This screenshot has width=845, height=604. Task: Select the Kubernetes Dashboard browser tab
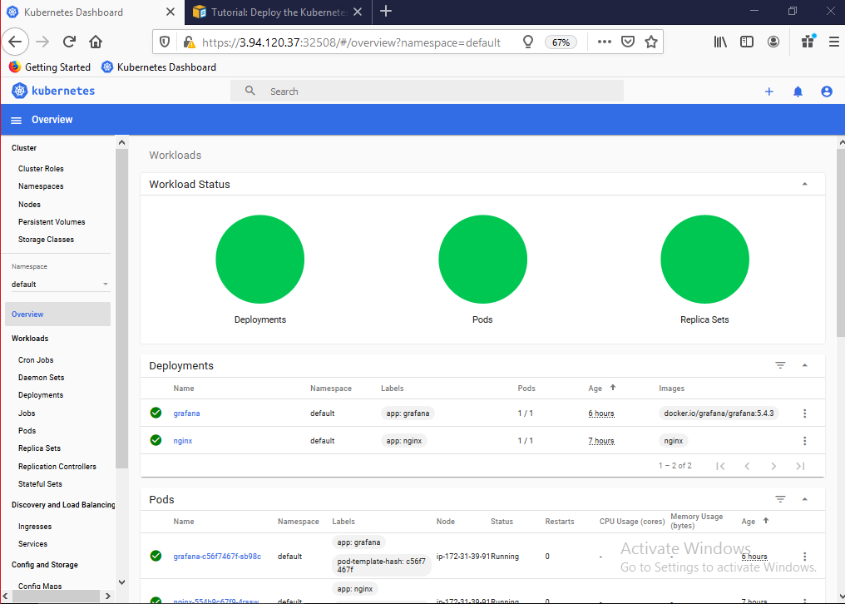[92, 12]
